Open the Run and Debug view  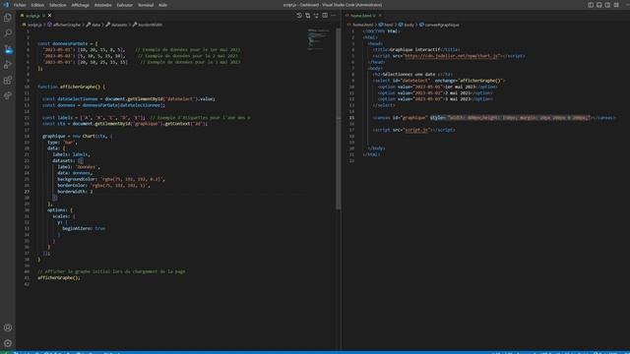tap(8, 65)
